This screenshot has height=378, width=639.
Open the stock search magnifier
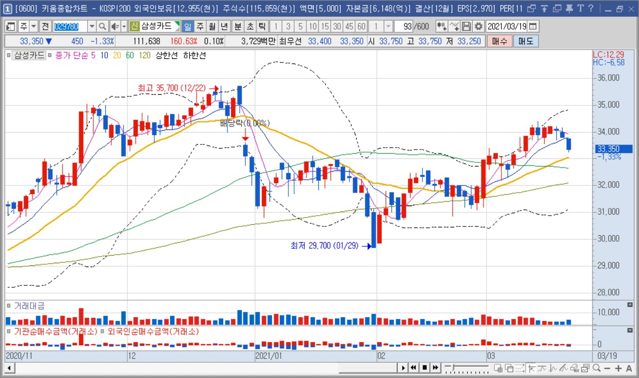(x=102, y=26)
